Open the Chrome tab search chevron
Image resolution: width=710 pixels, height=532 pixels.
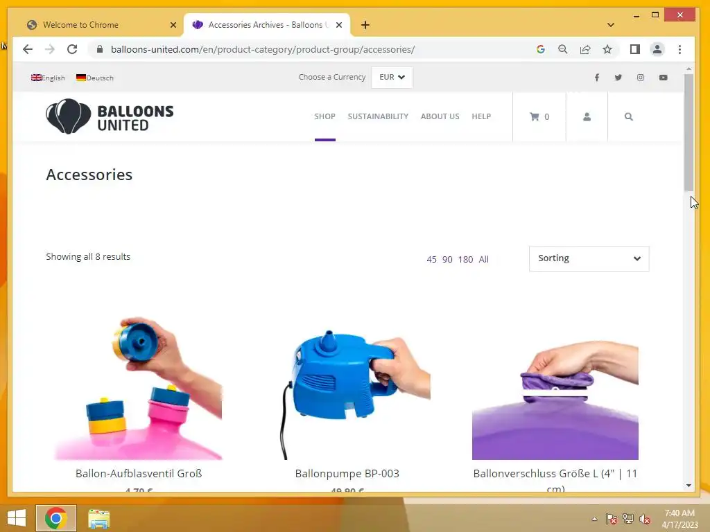pyautogui.click(x=610, y=25)
